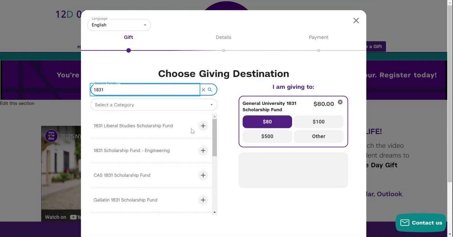Image resolution: width=453 pixels, height=237 pixels.
Task: Expand the Select a Category dropdown
Action: pos(154,105)
